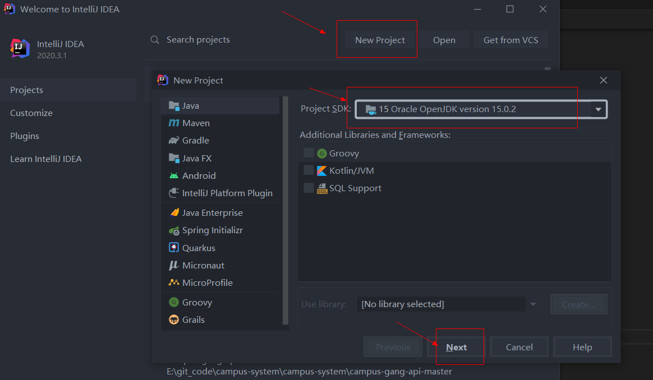Click the Java FX folder icon
Viewport: 653px width, 380px height.
click(174, 158)
